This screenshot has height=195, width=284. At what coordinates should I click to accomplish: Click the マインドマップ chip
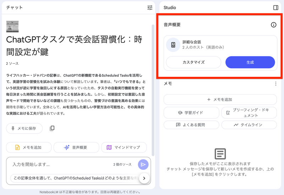click(x=124, y=147)
